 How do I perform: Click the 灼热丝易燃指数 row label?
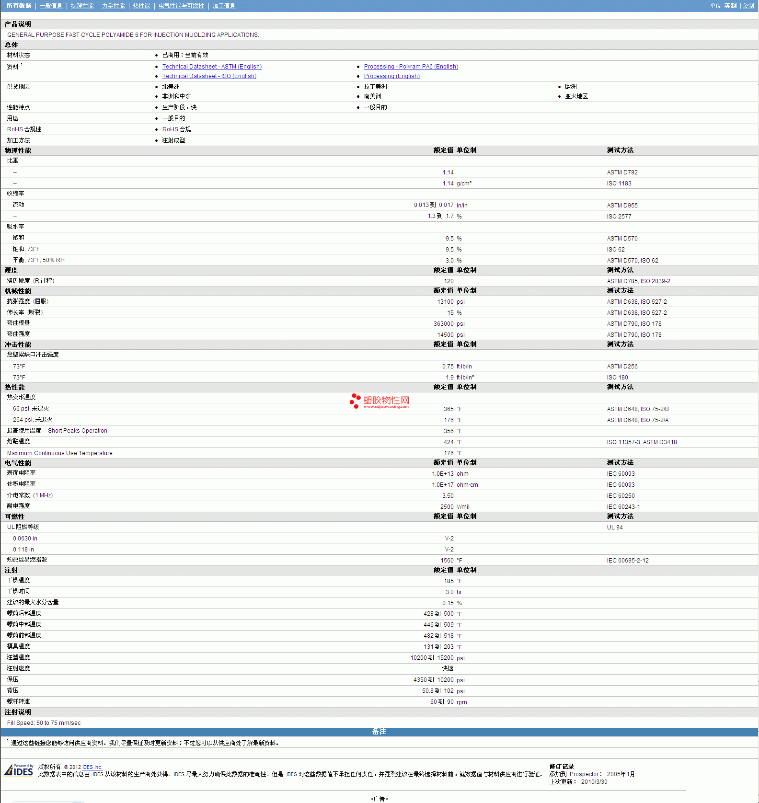click(x=27, y=560)
